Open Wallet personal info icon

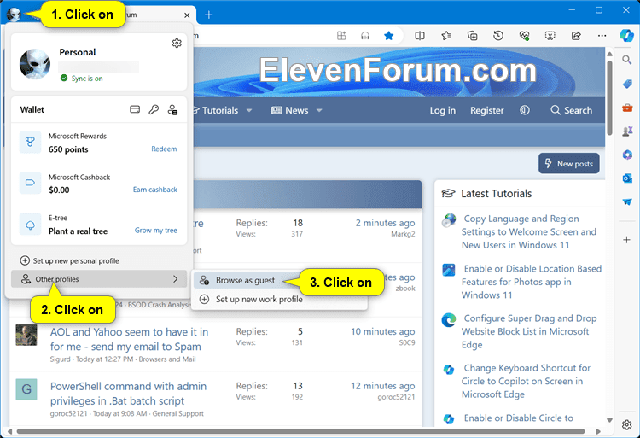172,109
